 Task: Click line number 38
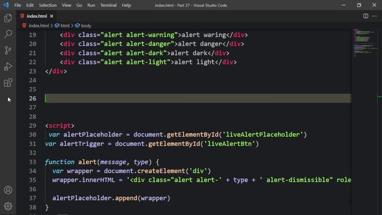tap(33, 207)
